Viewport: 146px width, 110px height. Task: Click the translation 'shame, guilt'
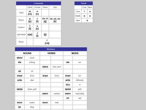coord(32,89)
